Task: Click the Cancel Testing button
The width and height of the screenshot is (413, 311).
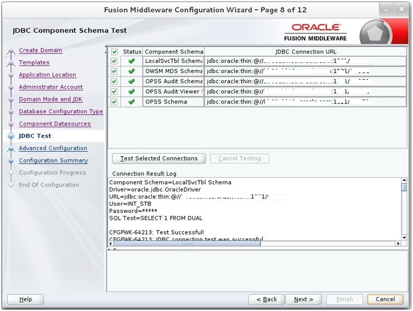Action: pos(240,159)
